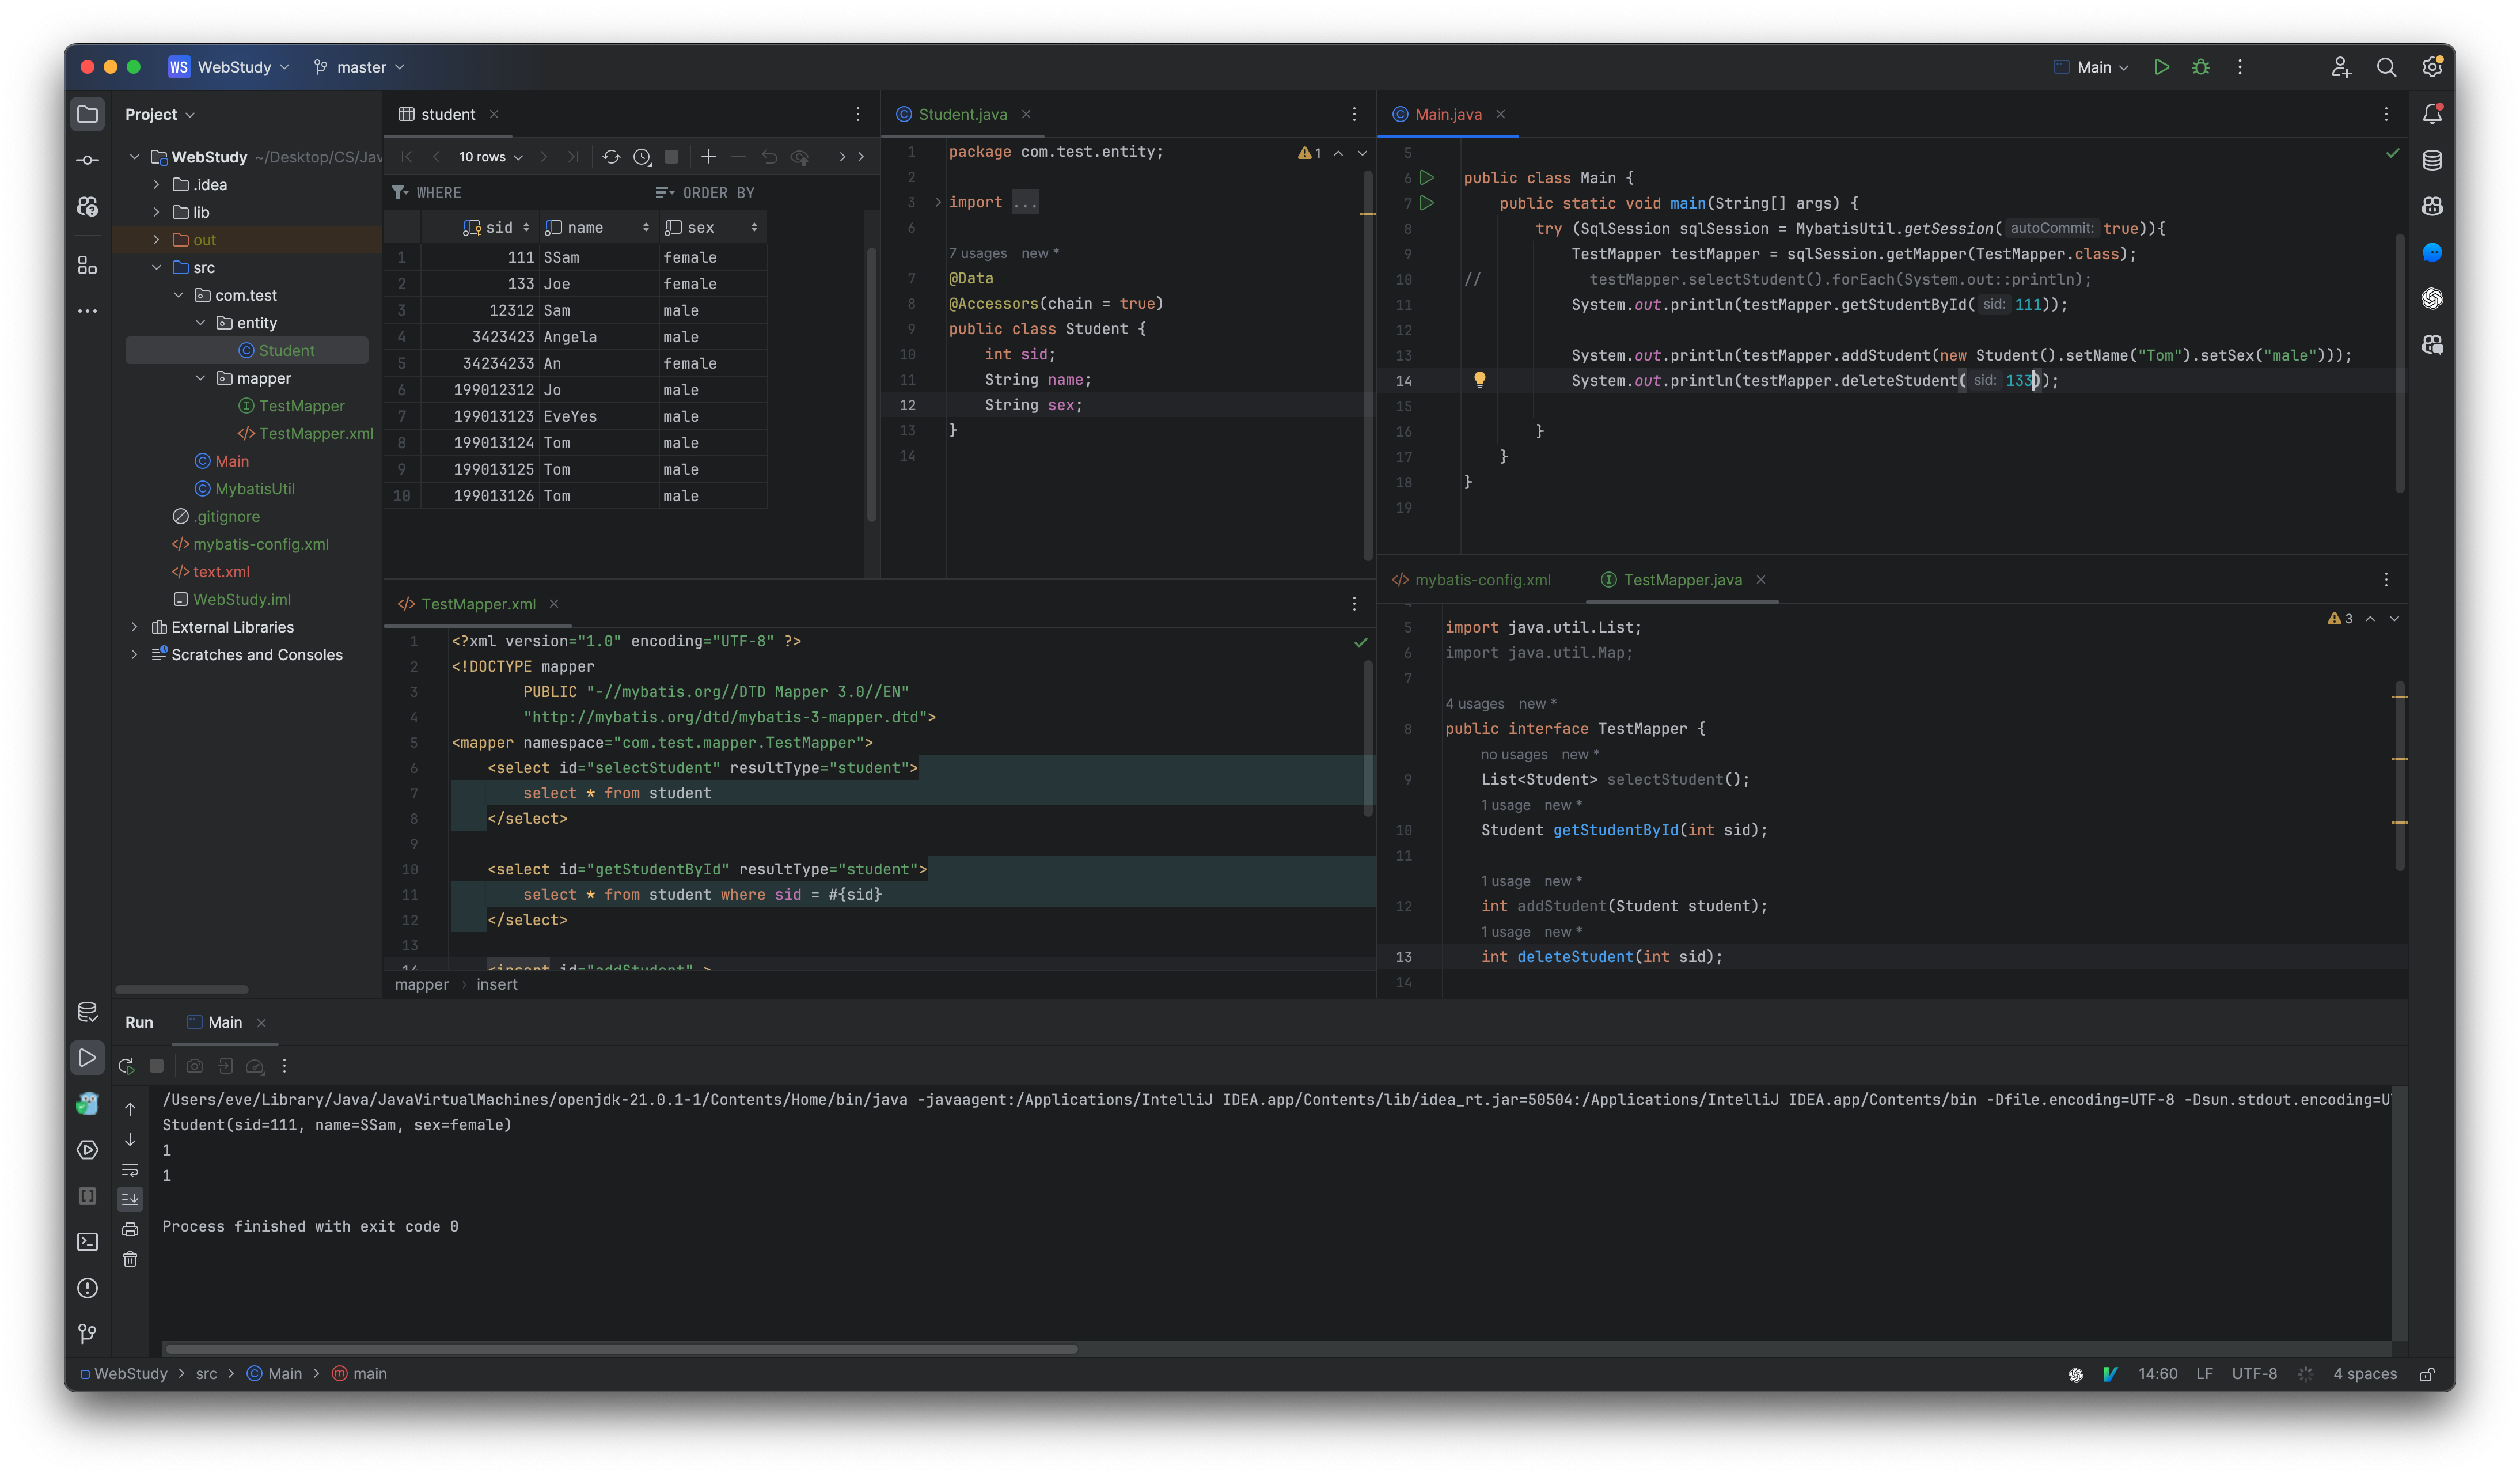
Task: Collapse the com.test package in Project tree
Action: 179,295
